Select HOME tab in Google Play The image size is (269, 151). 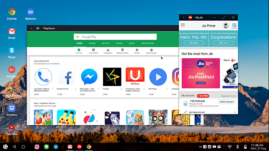click(x=79, y=43)
